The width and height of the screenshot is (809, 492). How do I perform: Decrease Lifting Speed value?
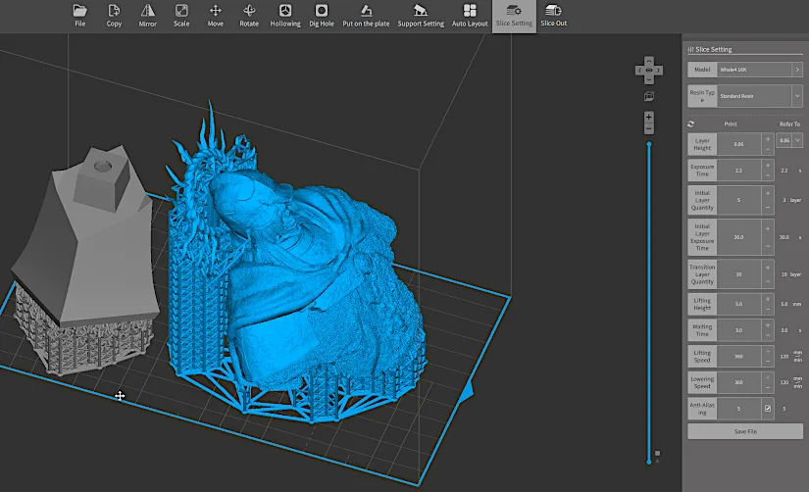768,362
